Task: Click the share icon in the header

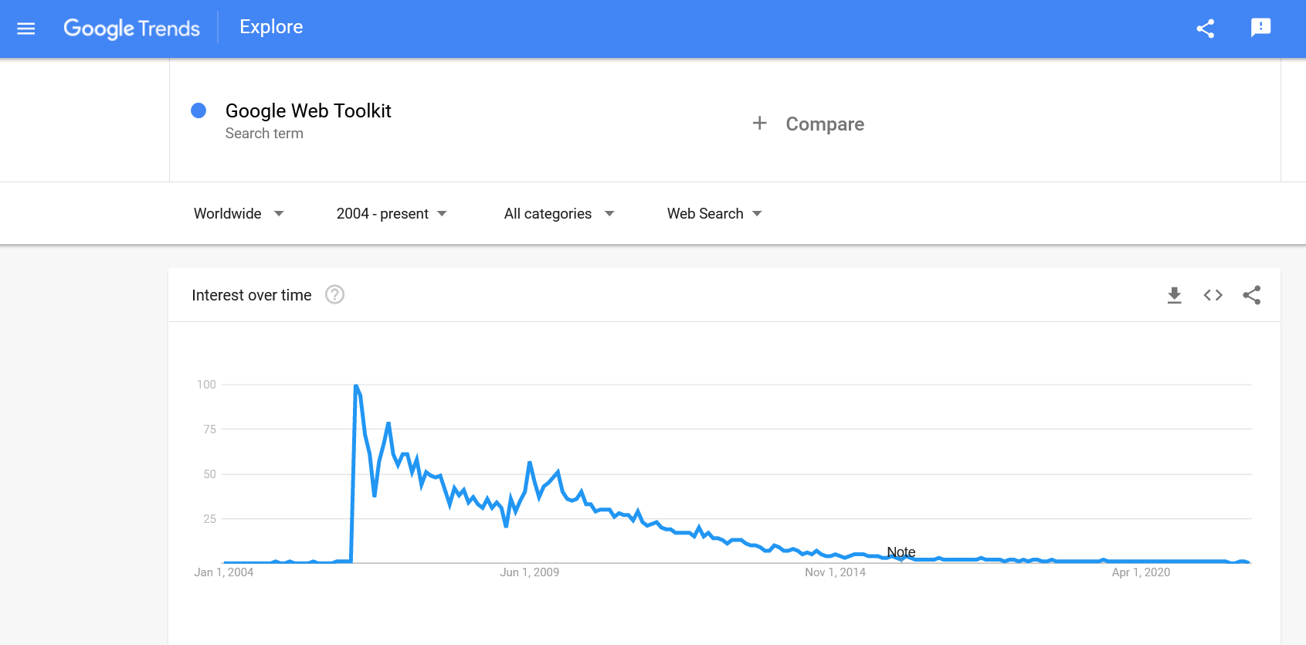Action: pos(1206,28)
